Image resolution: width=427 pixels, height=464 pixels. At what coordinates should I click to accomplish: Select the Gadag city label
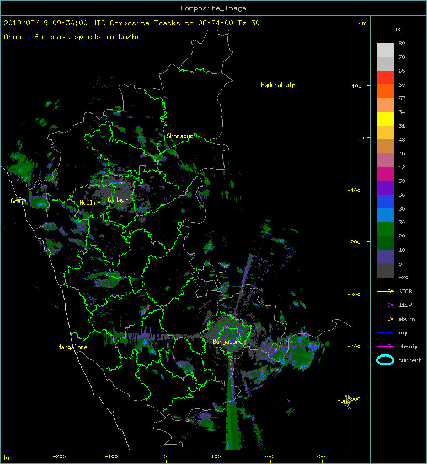point(118,200)
